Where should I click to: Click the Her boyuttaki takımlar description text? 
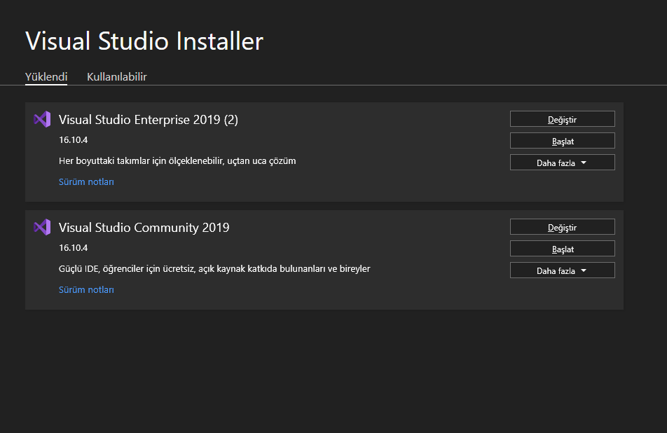tap(177, 161)
